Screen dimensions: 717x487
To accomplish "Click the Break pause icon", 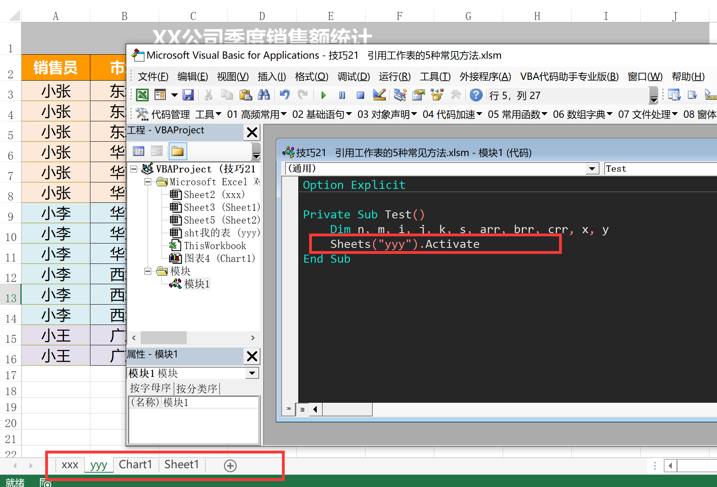I will click(342, 95).
